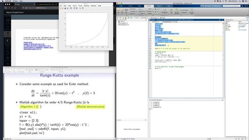Viewport: 249px width, 140px height.
Task: Click New Figure icon in figure toolbar
Action: (x=60, y=8)
